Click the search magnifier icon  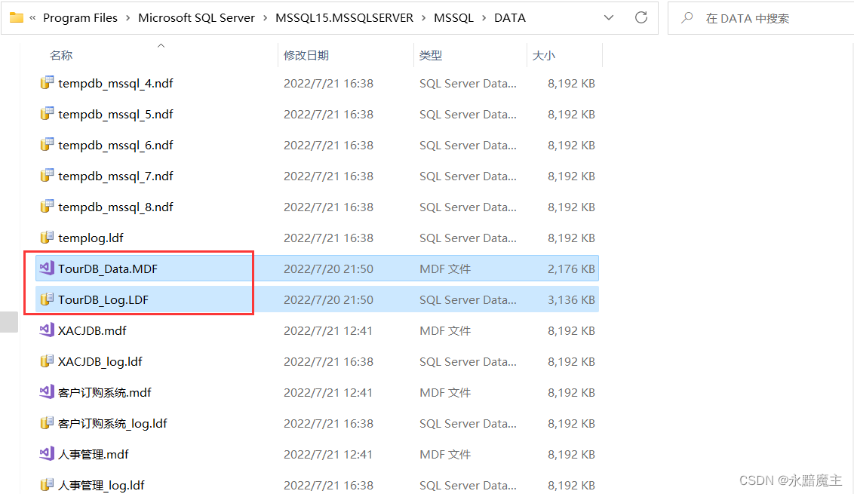click(x=687, y=18)
